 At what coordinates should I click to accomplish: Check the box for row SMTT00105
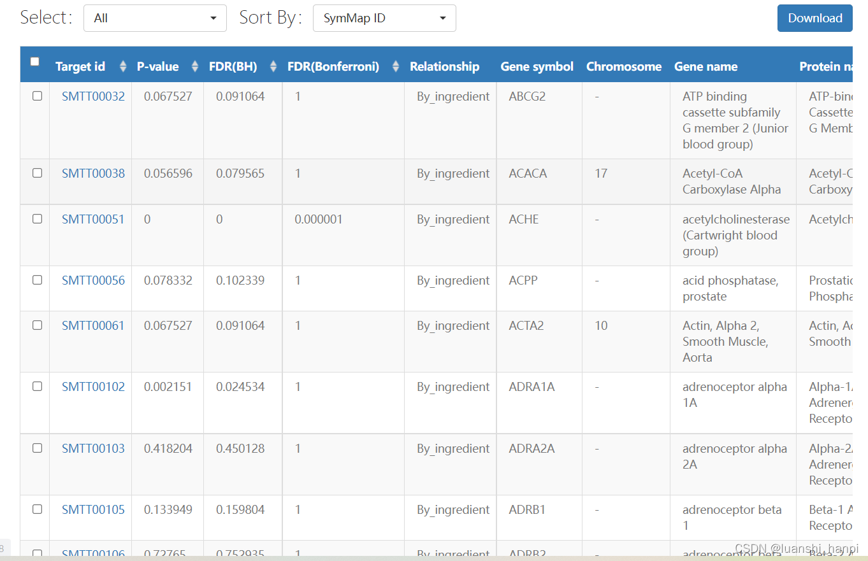[37, 509]
